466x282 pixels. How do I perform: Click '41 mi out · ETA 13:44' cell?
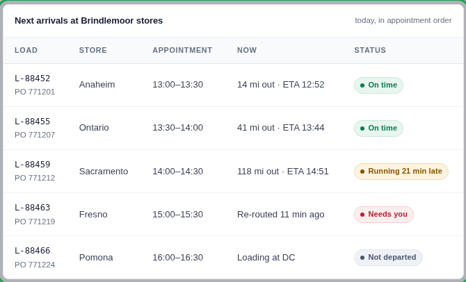point(280,128)
